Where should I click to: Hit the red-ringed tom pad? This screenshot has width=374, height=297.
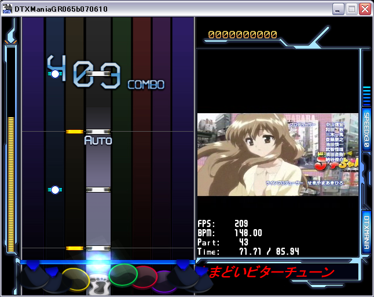(x=146, y=277)
